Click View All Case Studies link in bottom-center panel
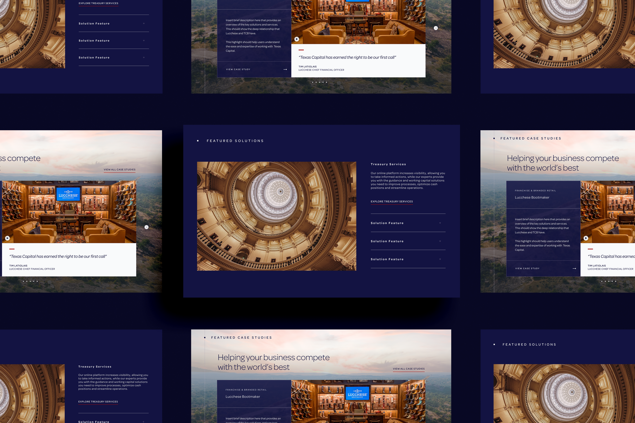Image resolution: width=635 pixels, height=423 pixels. point(408,369)
